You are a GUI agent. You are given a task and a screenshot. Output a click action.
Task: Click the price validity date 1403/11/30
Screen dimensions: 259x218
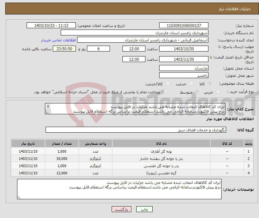184,59
